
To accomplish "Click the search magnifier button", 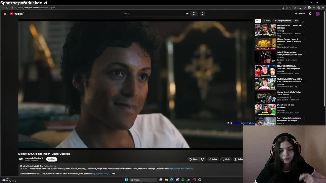I will coord(194,14).
